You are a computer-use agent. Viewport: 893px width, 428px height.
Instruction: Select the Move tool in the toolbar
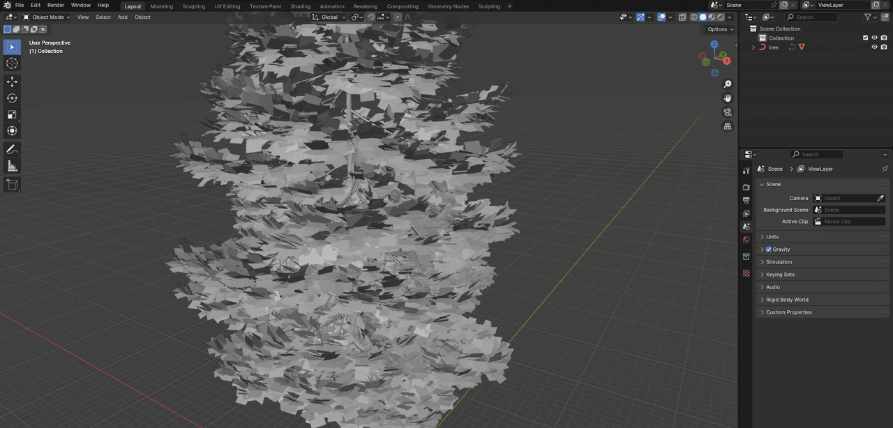click(12, 82)
